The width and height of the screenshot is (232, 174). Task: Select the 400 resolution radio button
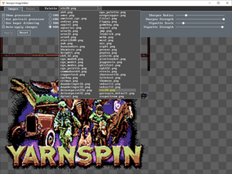tap(50, 27)
